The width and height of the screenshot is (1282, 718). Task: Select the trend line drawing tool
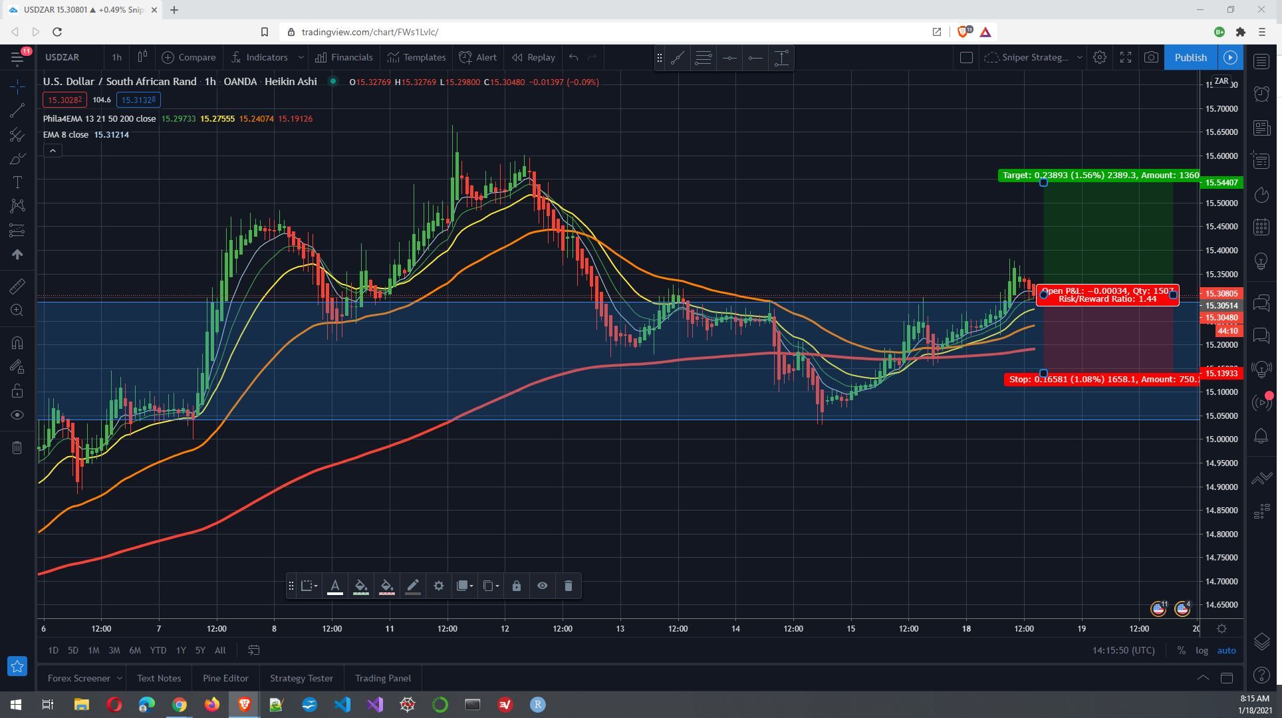point(17,110)
